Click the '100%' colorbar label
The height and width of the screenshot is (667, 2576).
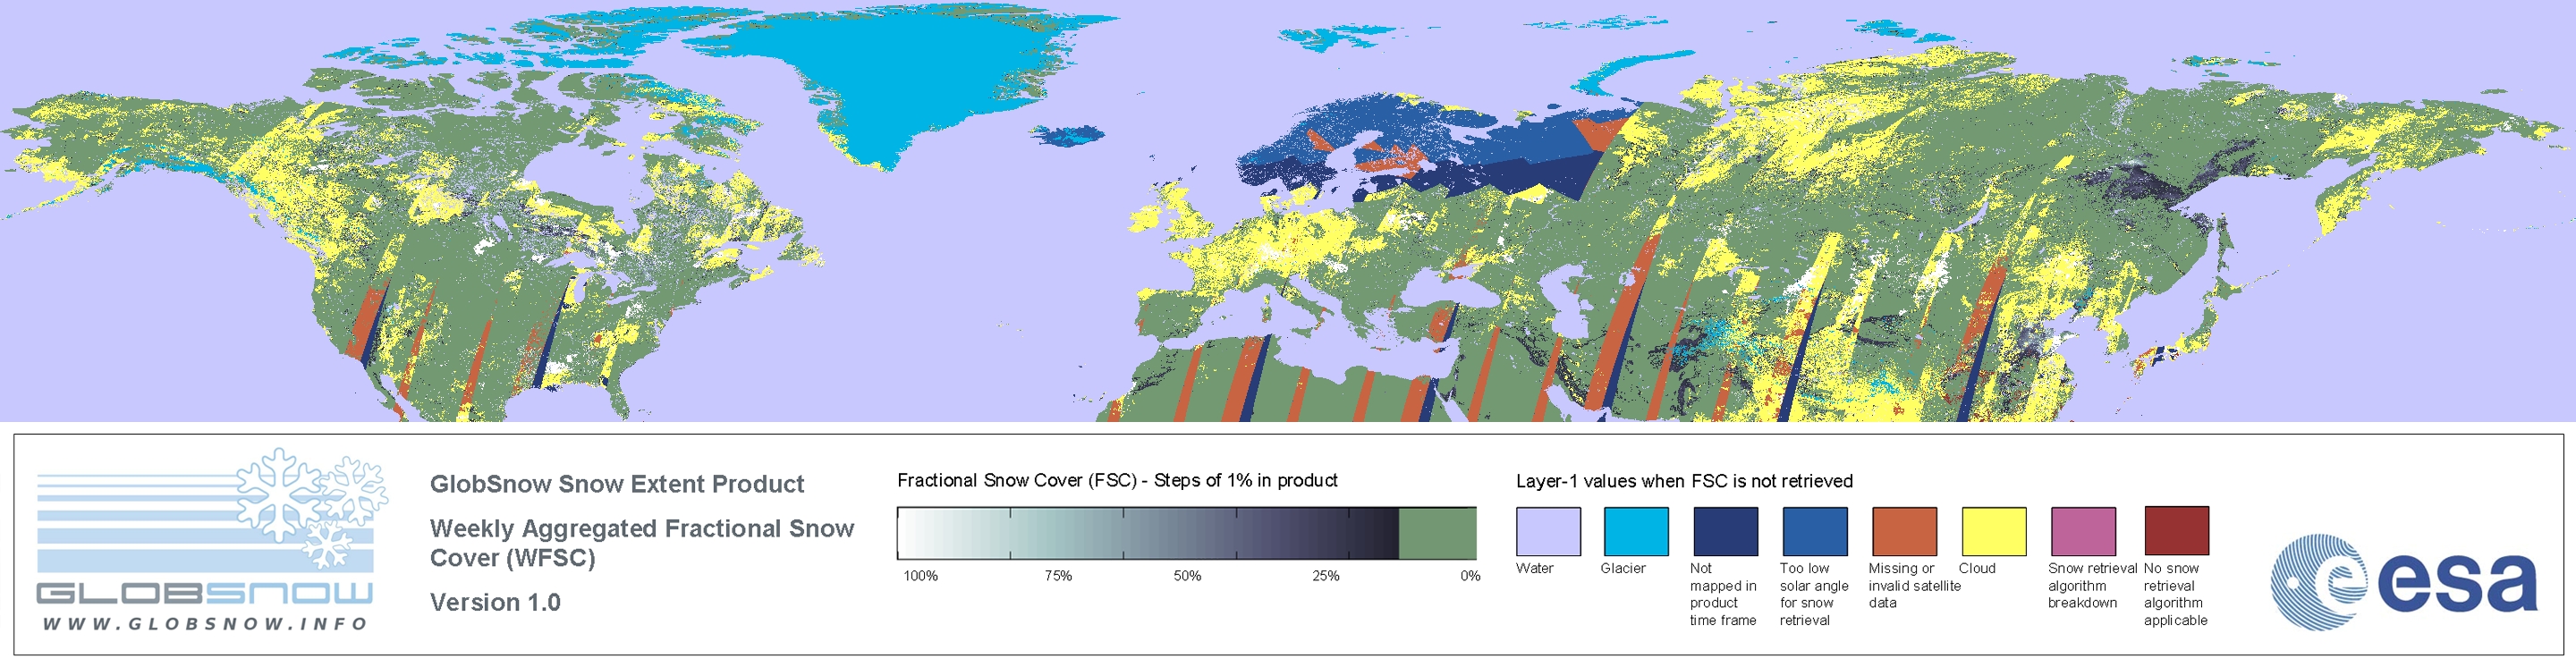point(921,576)
